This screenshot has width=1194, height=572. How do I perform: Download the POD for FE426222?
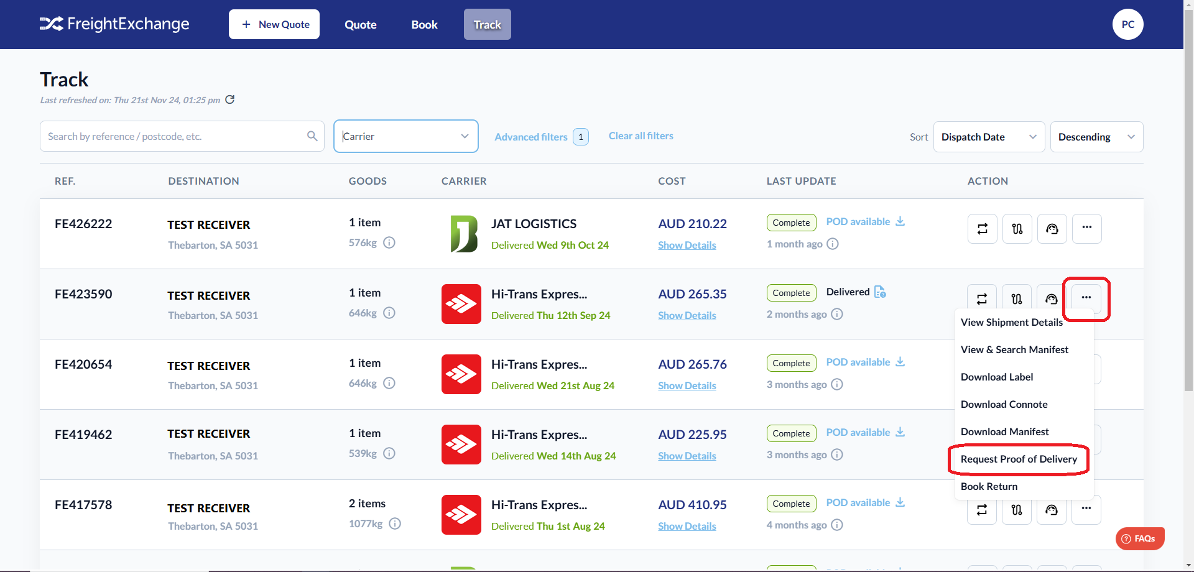pos(900,221)
